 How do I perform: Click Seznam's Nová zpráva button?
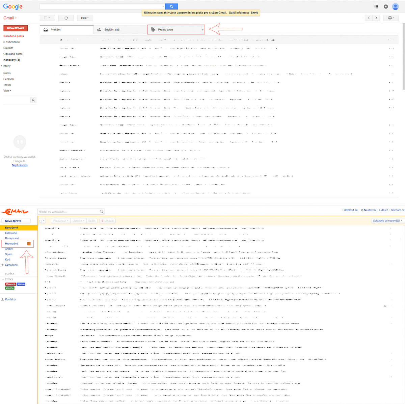click(x=16, y=221)
